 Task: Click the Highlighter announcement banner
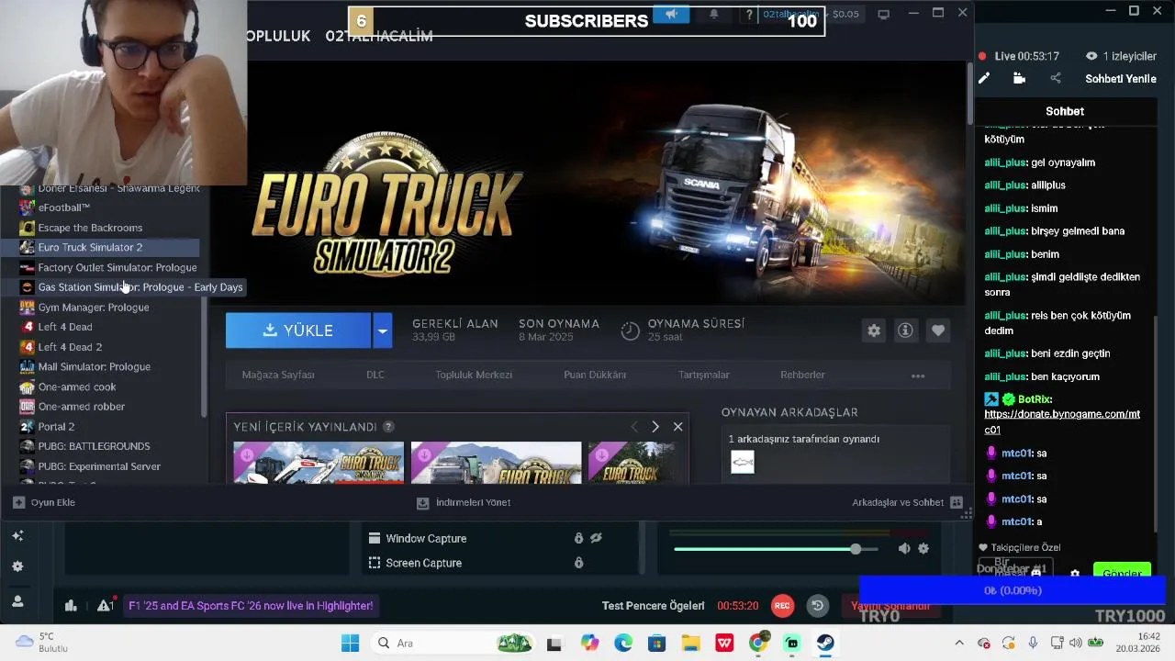coord(250,605)
